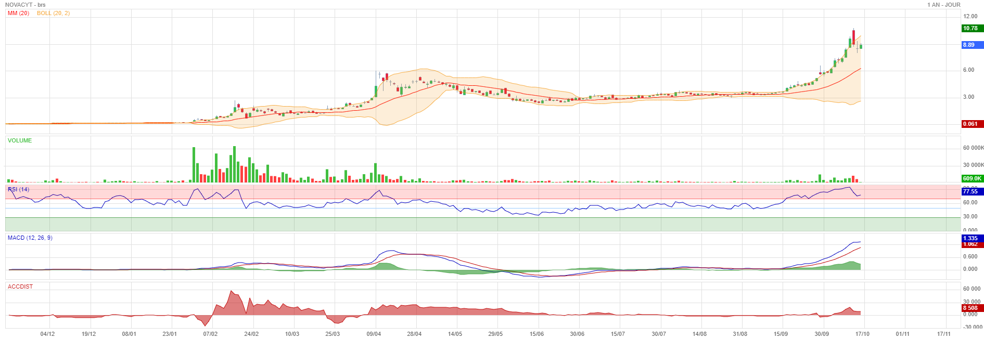Click the red 0.061 low price tag
This screenshot has width=984, height=339.
(972, 124)
